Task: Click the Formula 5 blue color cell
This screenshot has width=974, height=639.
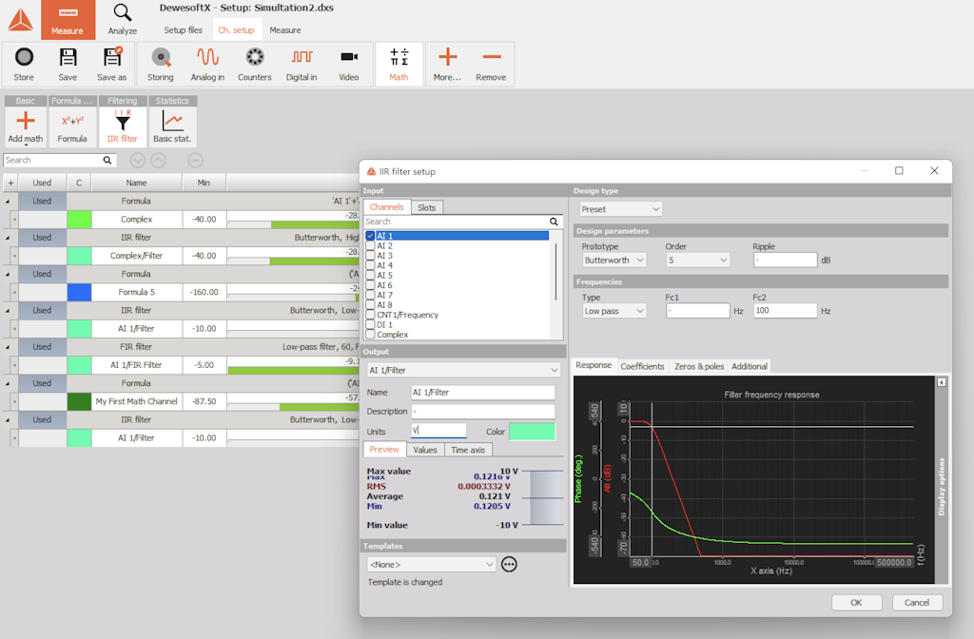Action: coord(79,292)
